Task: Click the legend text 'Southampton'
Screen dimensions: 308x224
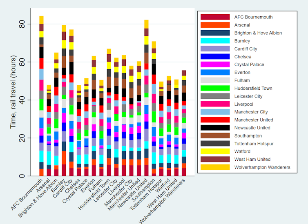Action: click(248, 136)
